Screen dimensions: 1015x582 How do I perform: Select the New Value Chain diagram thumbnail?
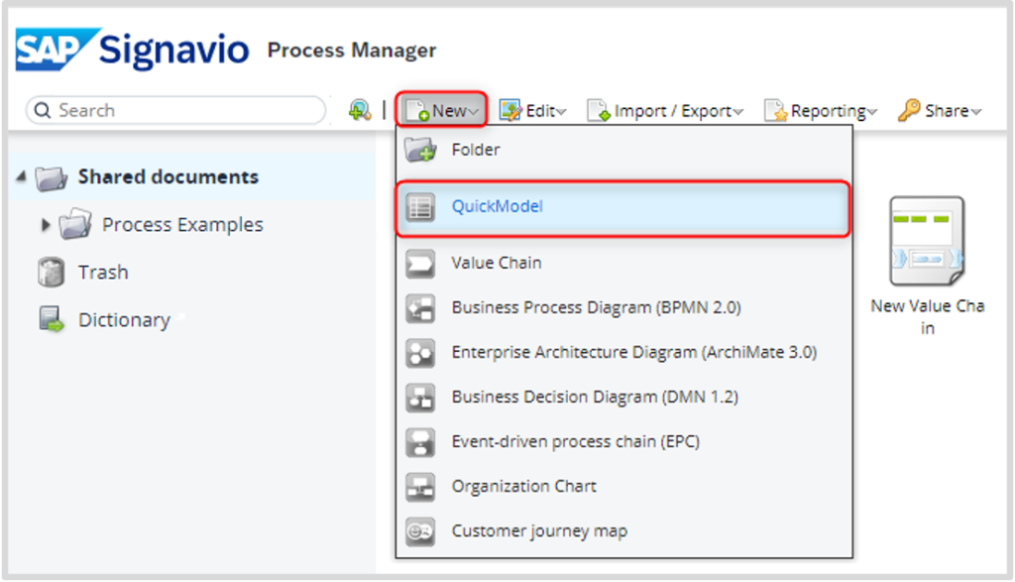click(x=927, y=242)
